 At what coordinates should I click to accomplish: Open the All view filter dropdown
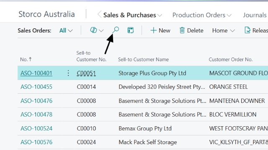click(66, 30)
